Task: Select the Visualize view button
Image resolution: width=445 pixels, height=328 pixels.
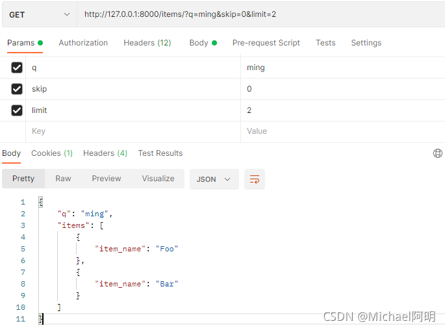Action: [x=158, y=179]
